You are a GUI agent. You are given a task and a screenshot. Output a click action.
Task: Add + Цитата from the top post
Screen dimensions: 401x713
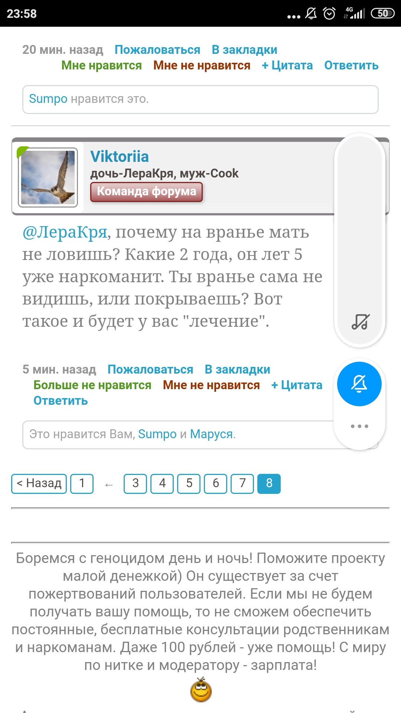pyautogui.click(x=287, y=65)
